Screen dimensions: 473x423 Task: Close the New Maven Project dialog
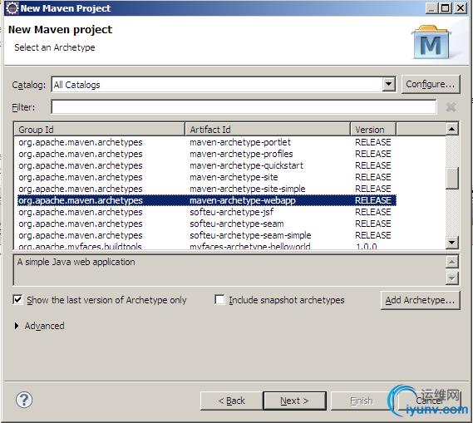461,7
